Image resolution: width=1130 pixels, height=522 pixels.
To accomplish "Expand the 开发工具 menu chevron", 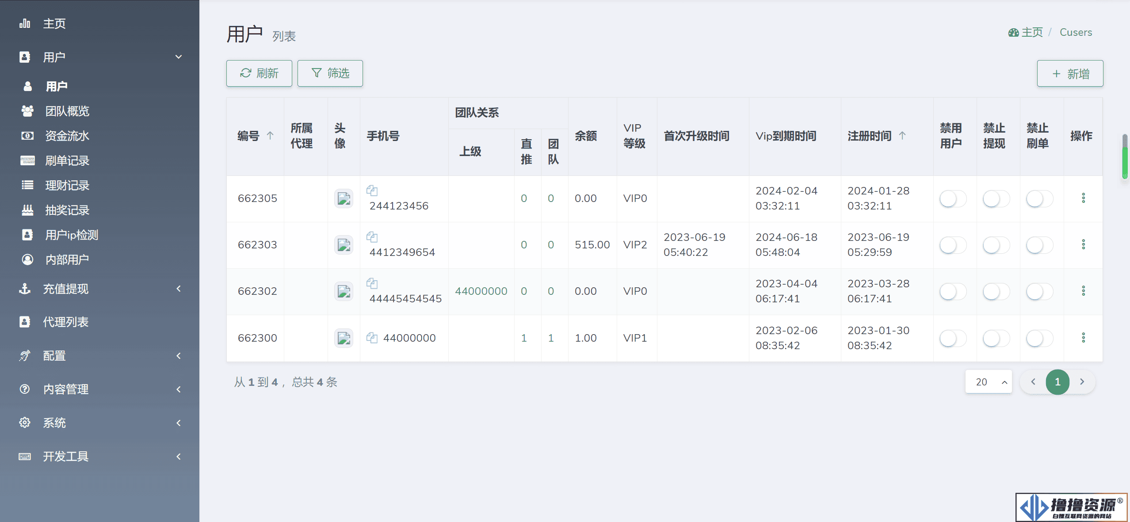I will point(179,457).
